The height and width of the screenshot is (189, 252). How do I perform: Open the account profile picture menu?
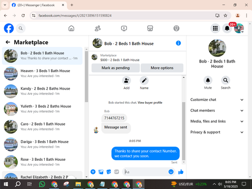pyautogui.click(x=239, y=28)
